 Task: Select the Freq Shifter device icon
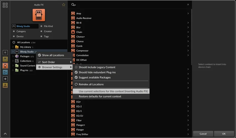click(73, 134)
